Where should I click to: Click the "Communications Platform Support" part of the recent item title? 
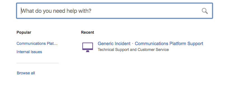[169, 43]
